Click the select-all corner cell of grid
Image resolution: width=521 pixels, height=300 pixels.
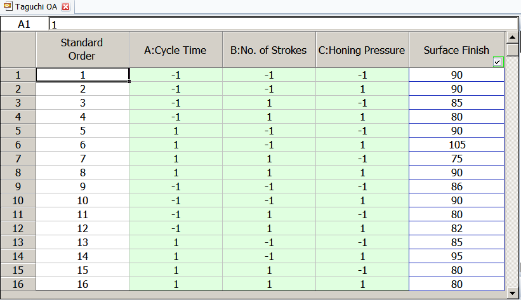[x=18, y=49]
